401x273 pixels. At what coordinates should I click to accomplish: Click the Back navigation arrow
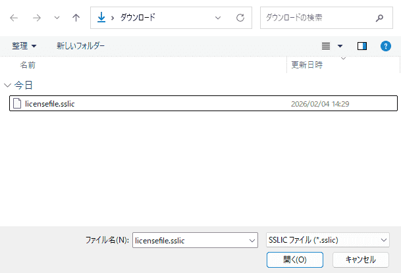pyautogui.click(x=14, y=18)
